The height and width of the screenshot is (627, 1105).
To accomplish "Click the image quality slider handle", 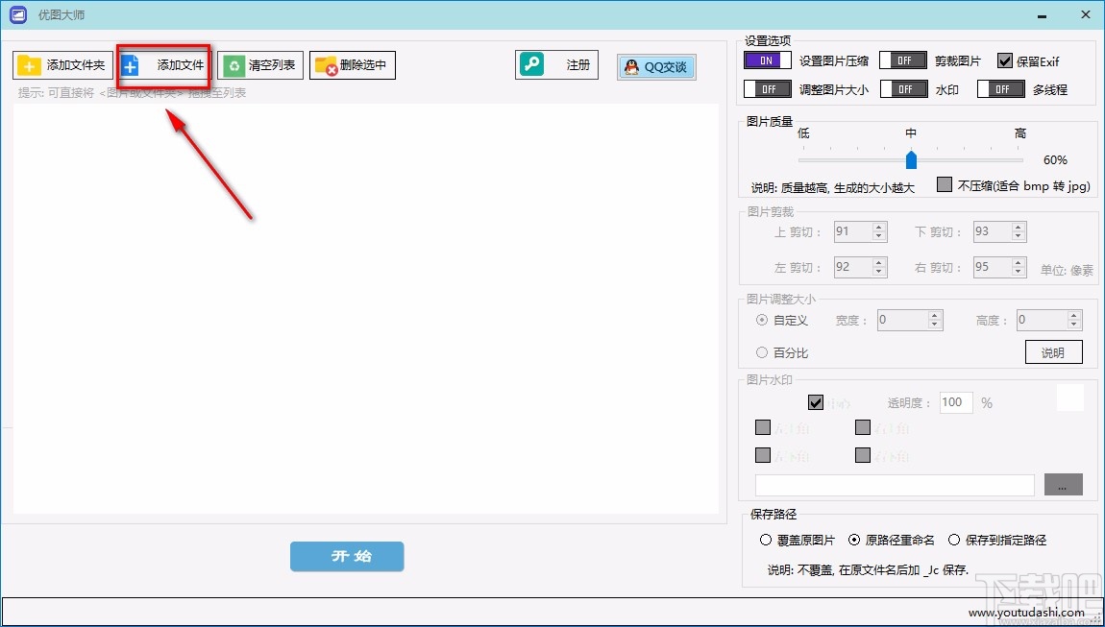I will (911, 159).
